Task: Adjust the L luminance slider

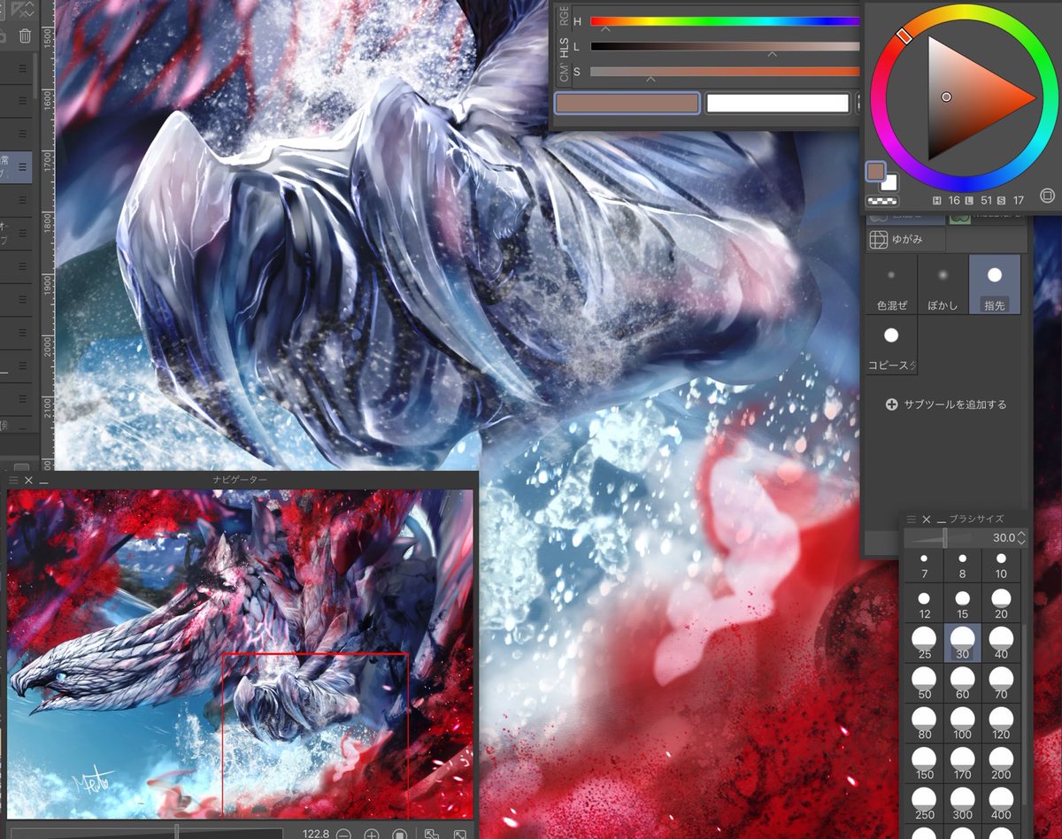Action: pyautogui.click(x=725, y=46)
